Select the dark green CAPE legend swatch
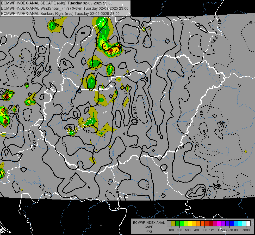 [178, 223]
